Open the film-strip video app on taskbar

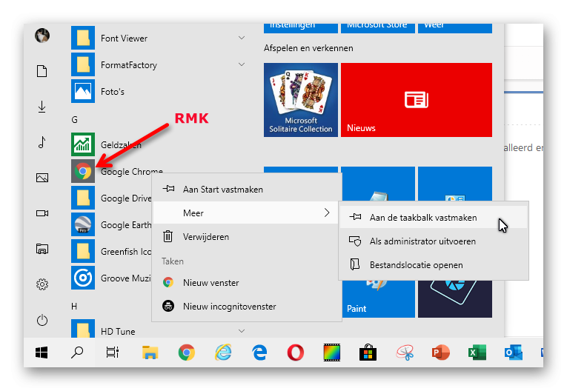(332, 352)
